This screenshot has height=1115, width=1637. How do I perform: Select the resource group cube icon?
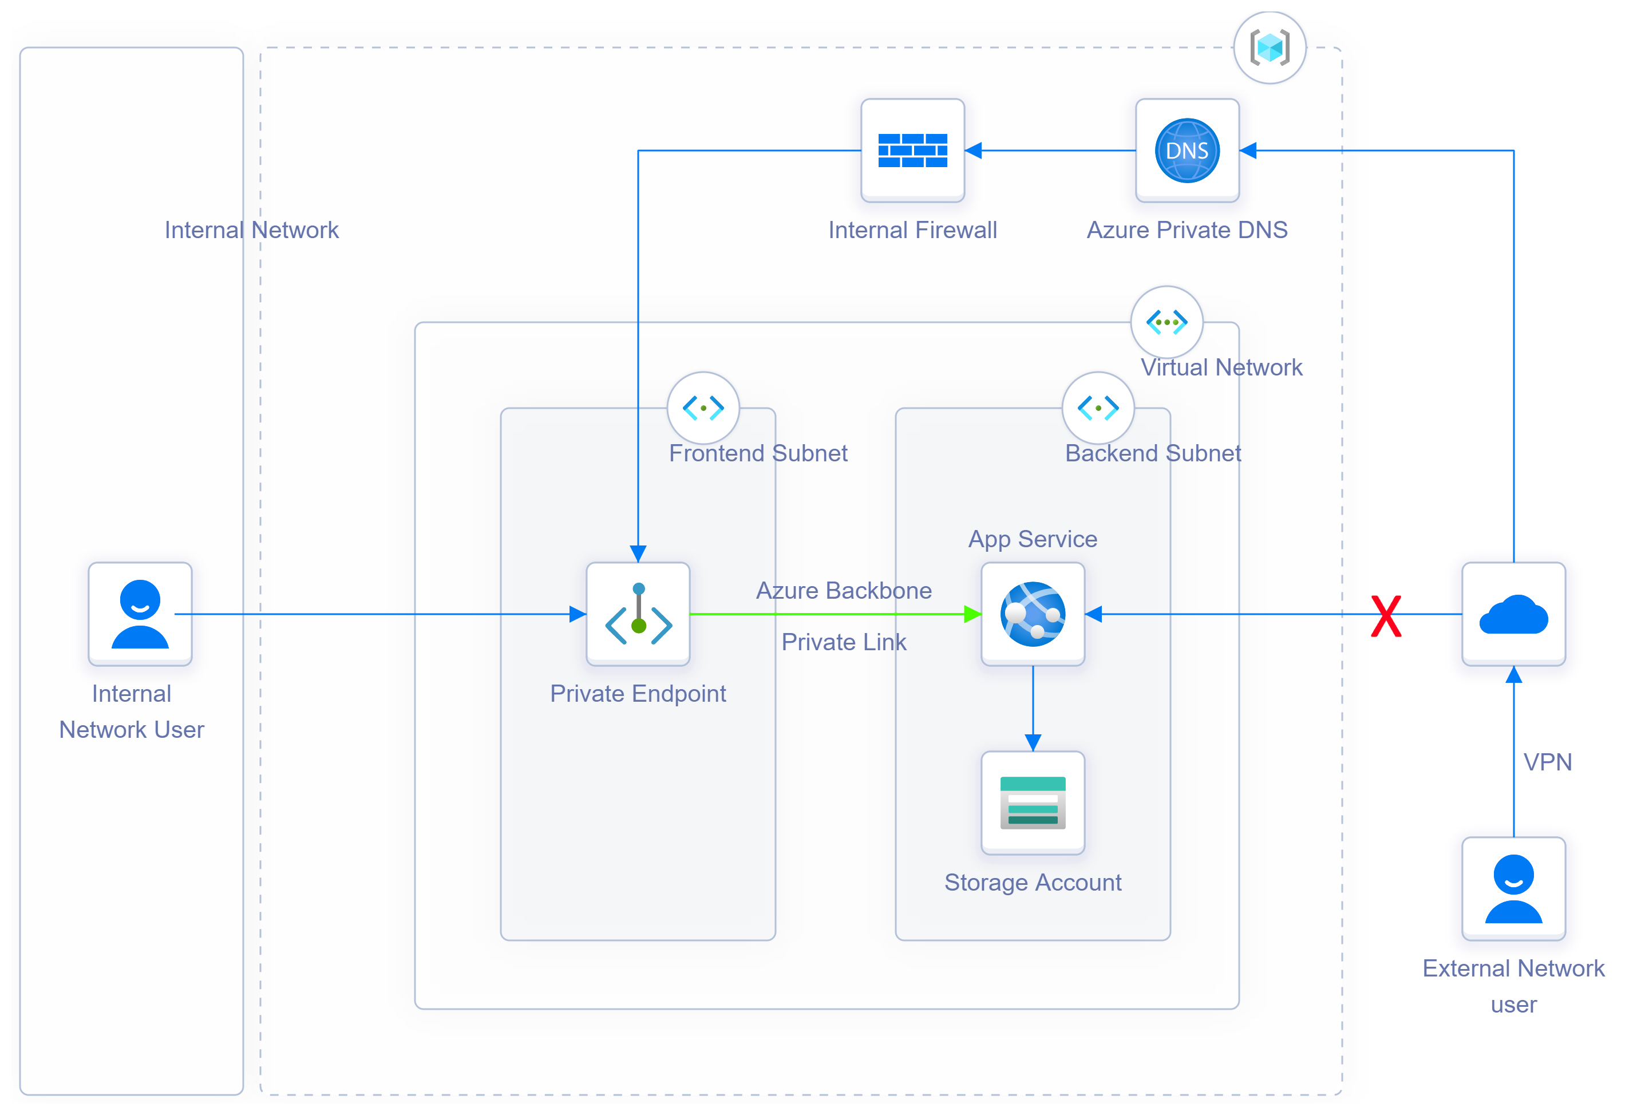[x=1270, y=48]
